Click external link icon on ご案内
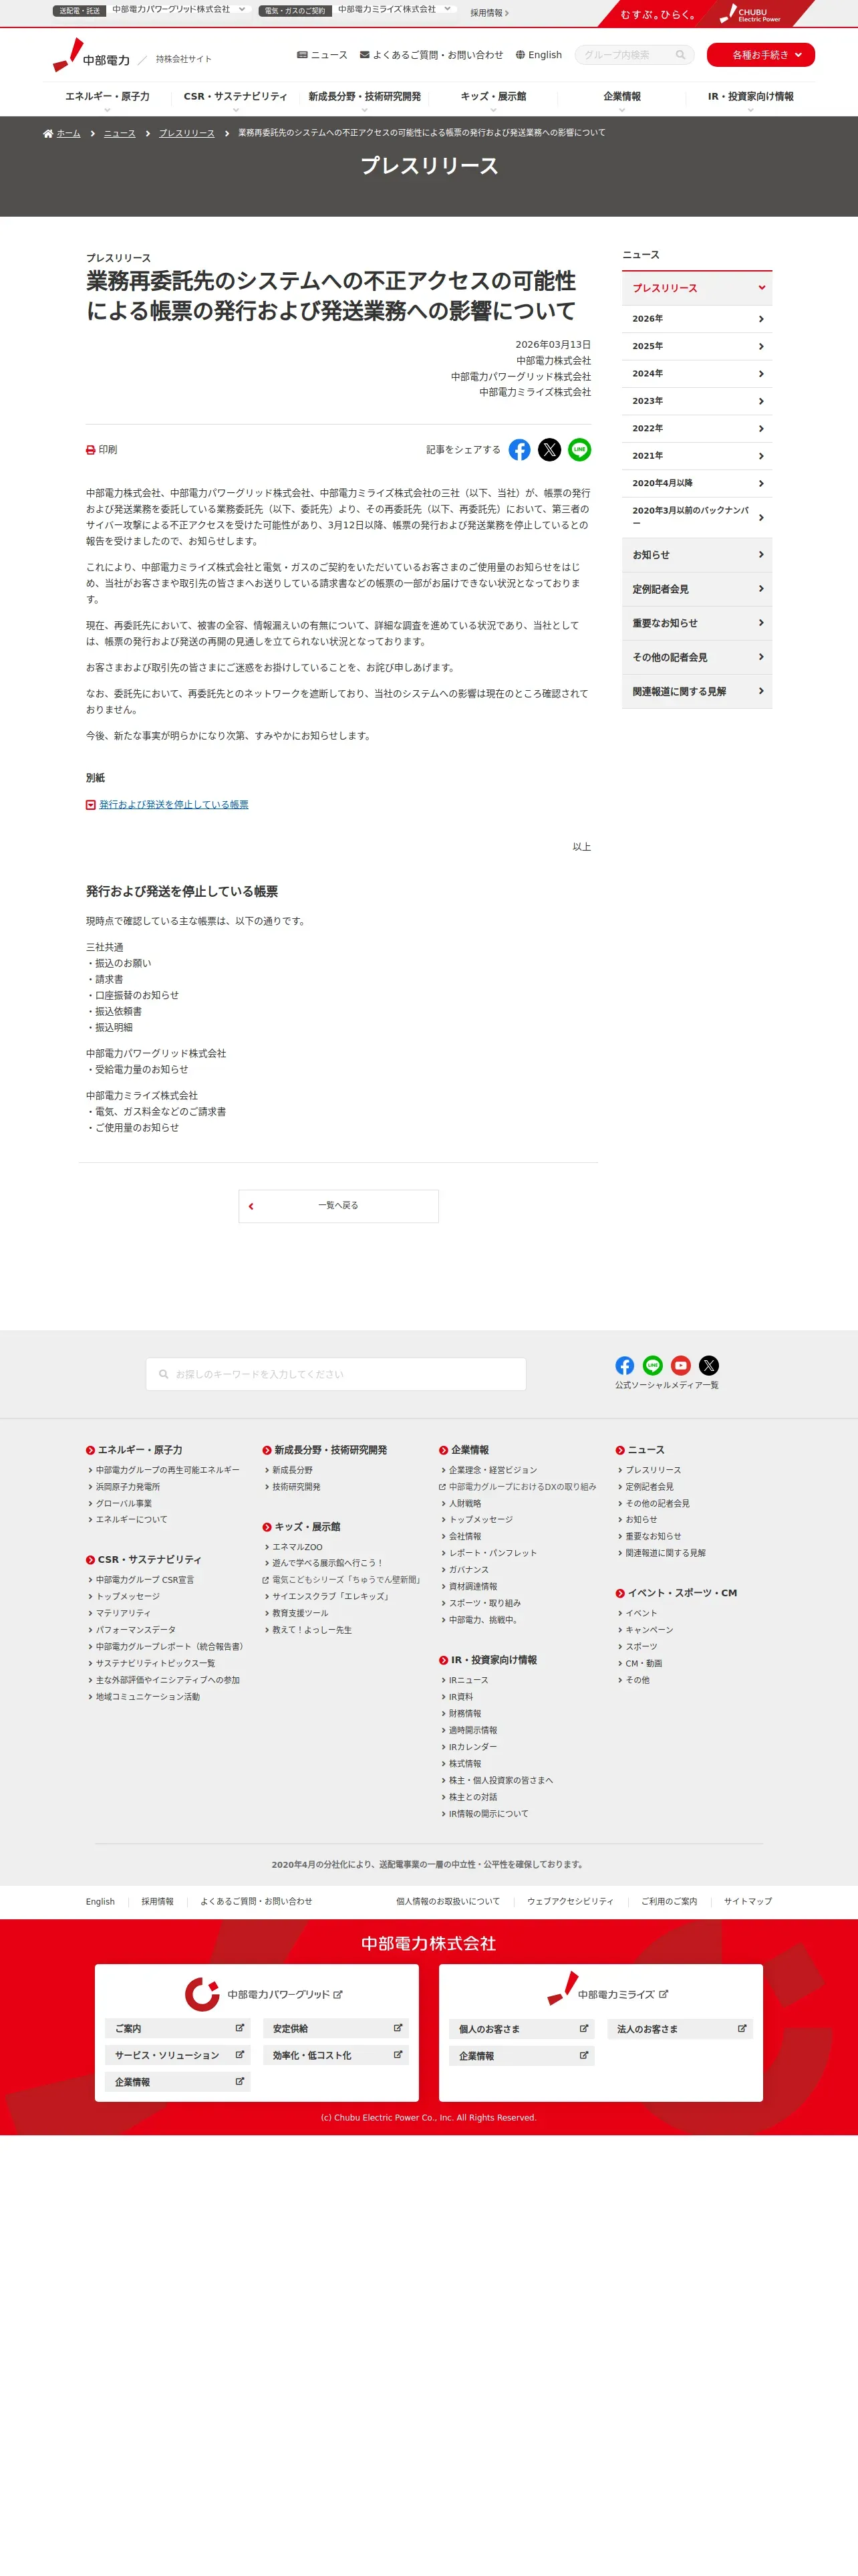The width and height of the screenshot is (858, 2576). coord(240,2028)
